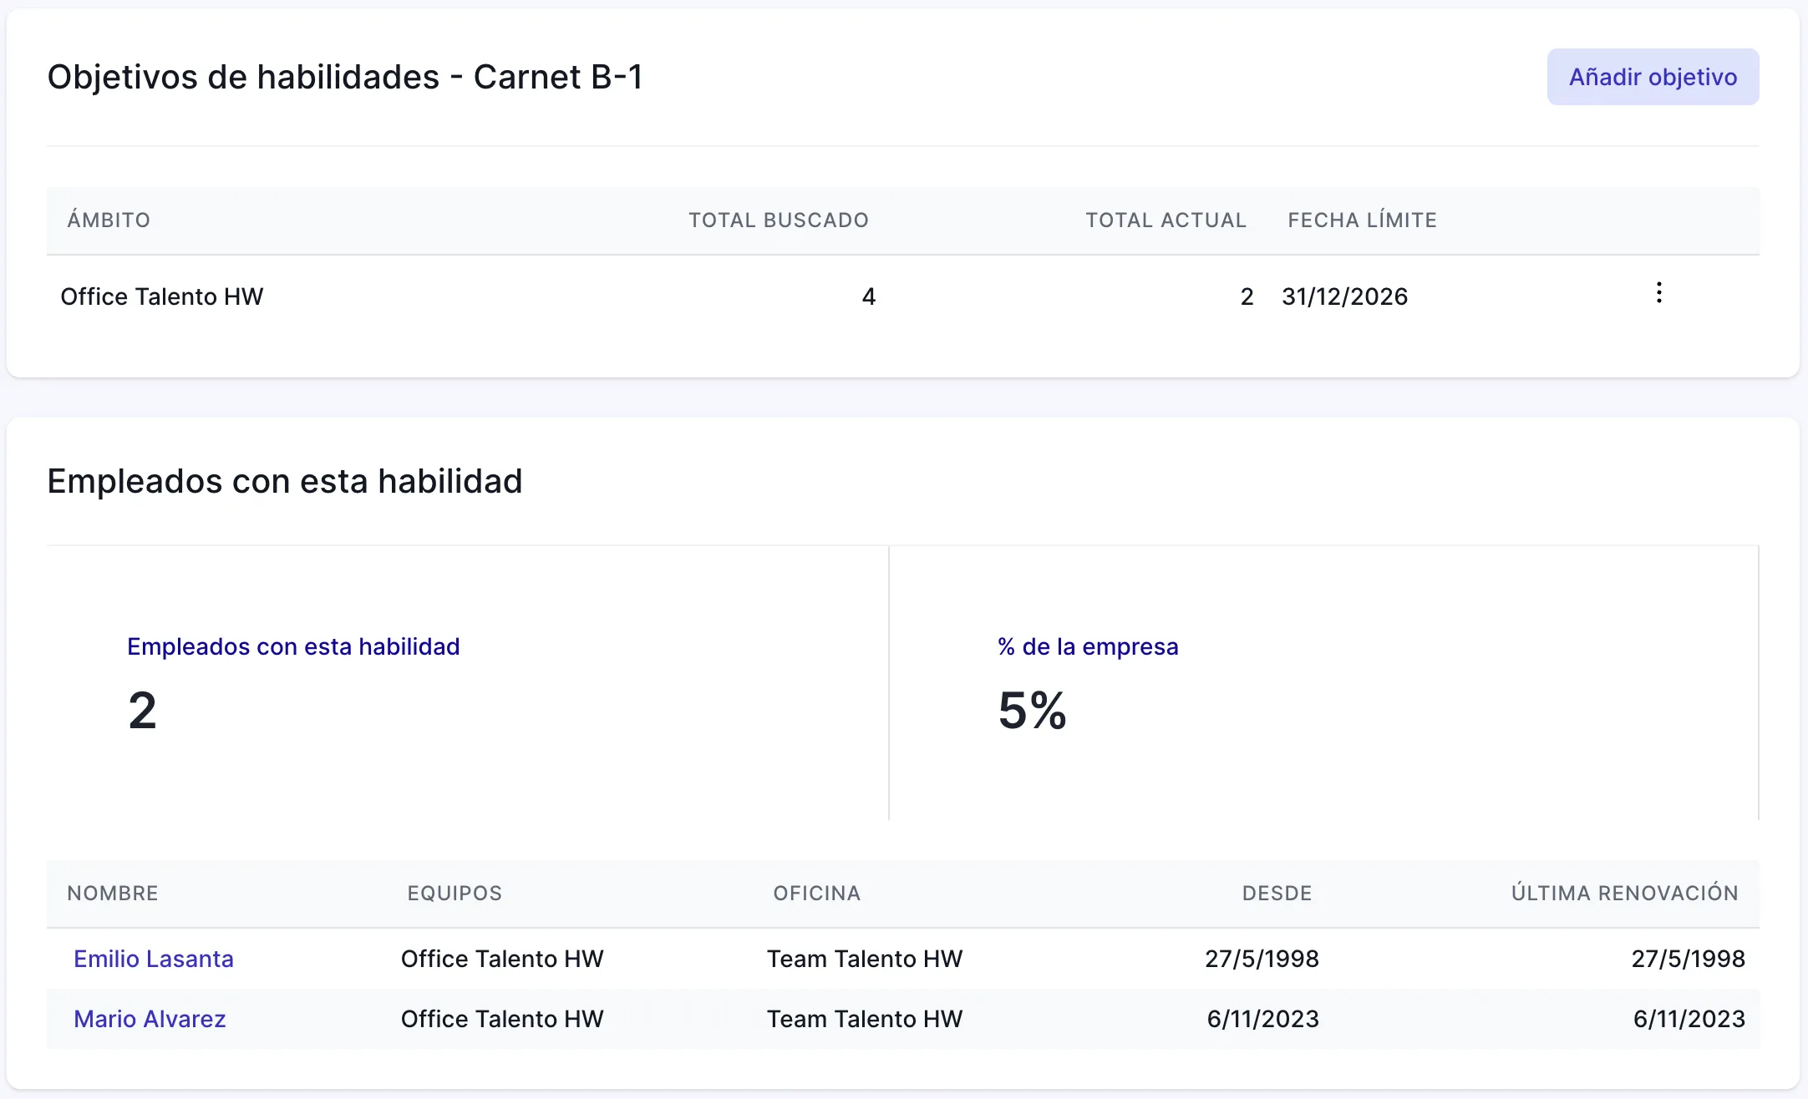Open Emilio Lasanta's profile link
Image resolution: width=1808 pixels, height=1099 pixels.
click(x=154, y=959)
